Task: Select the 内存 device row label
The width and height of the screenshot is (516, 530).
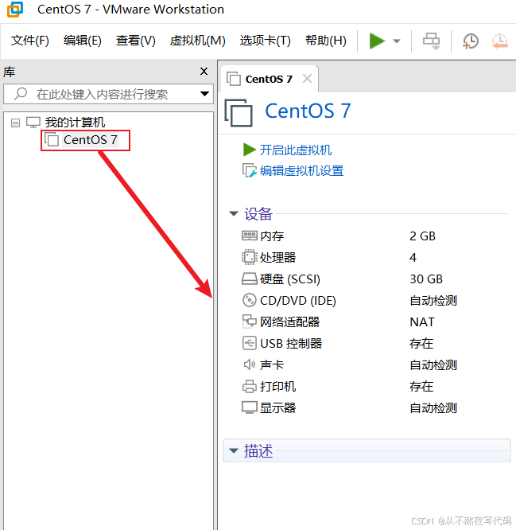Action: click(x=272, y=236)
